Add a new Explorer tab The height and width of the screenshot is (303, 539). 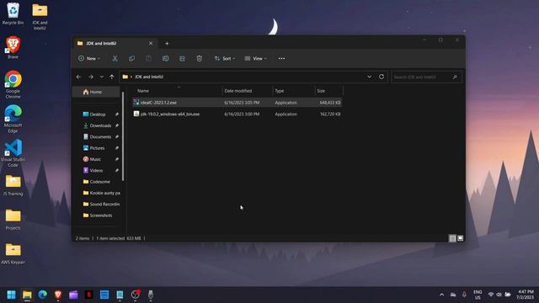167,43
